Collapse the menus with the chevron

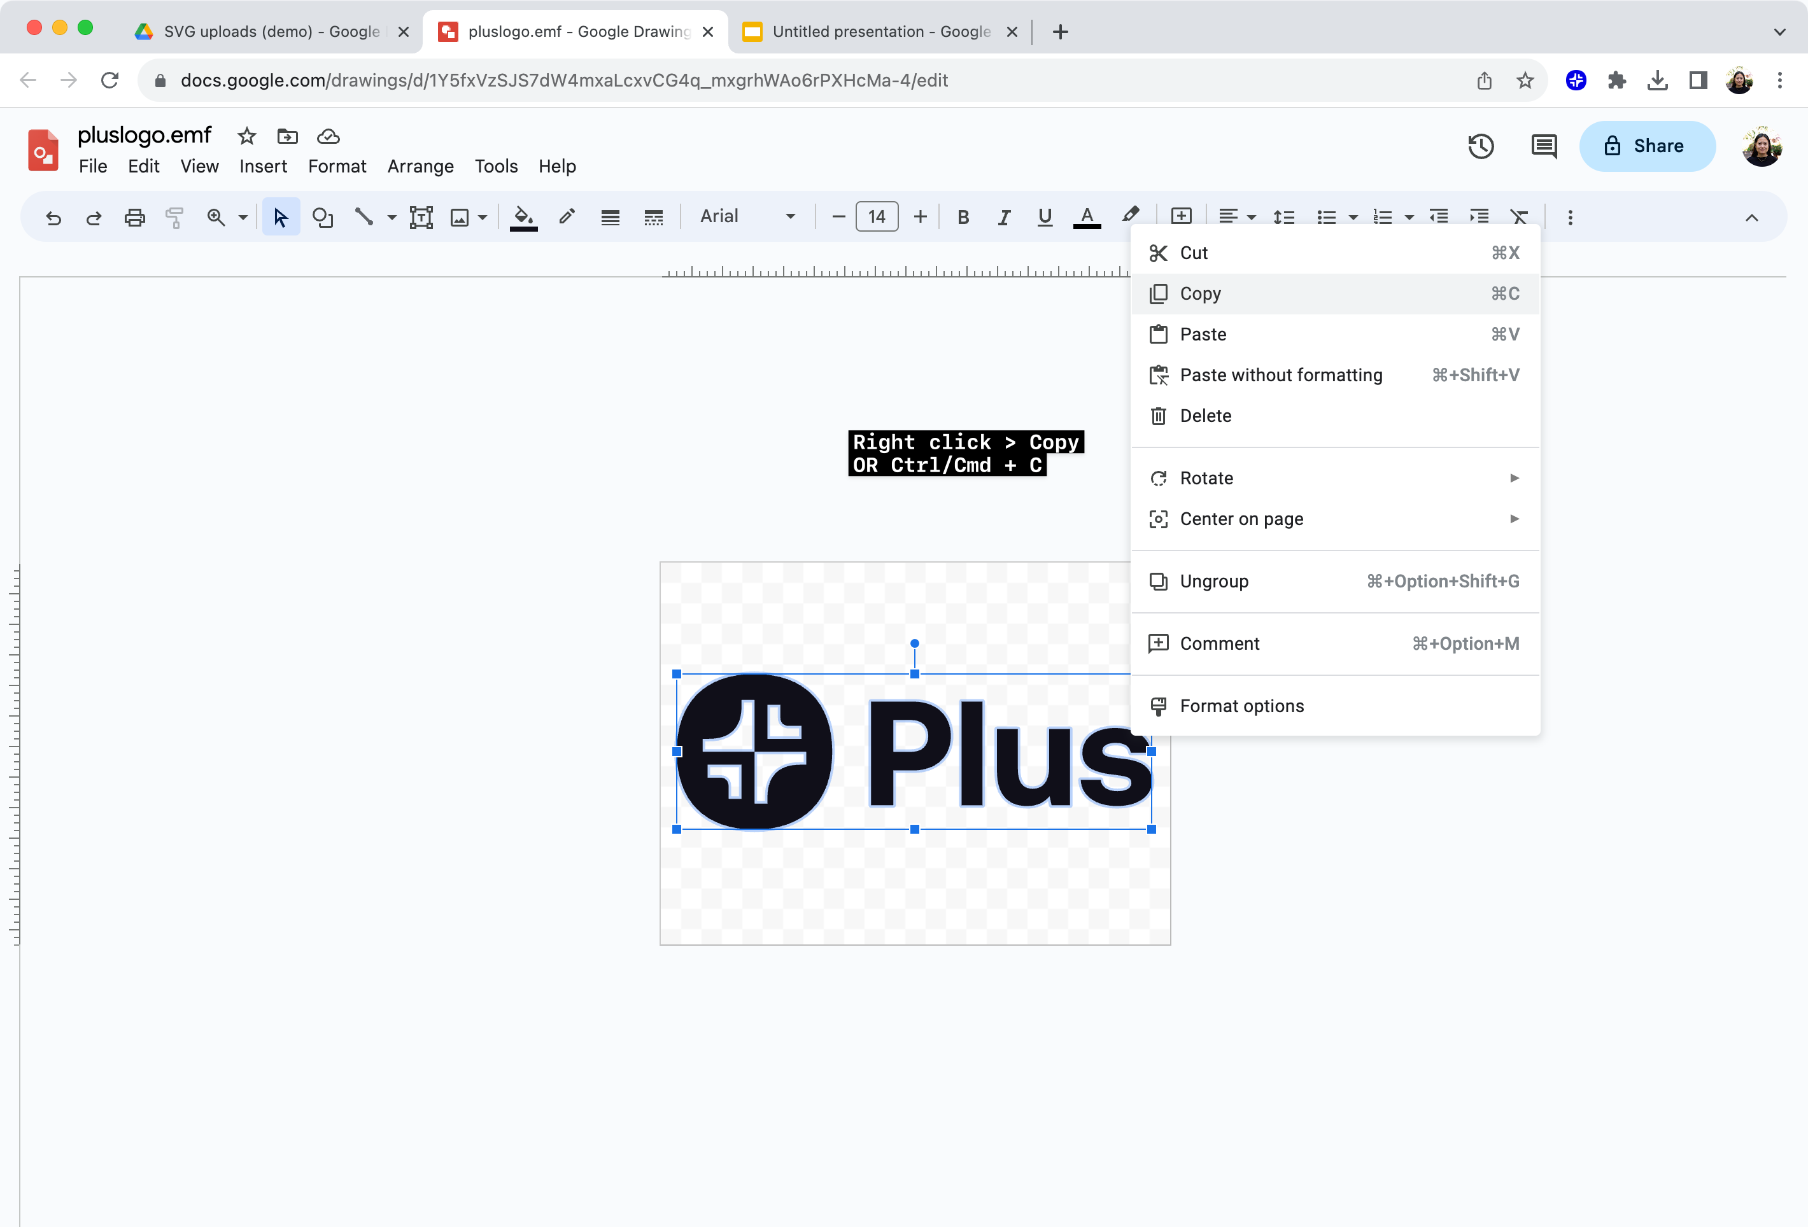click(1751, 218)
